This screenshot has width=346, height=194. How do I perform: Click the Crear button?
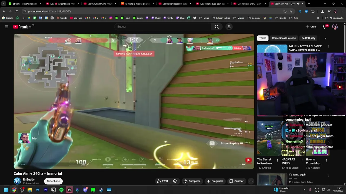311,27
